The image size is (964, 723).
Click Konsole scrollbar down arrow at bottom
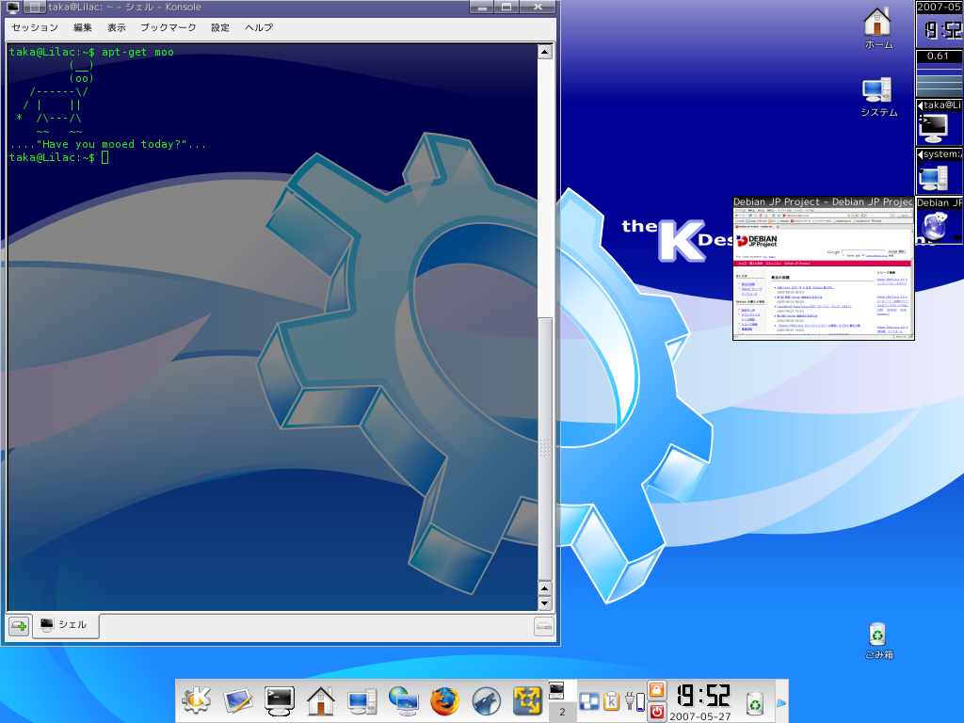(545, 603)
